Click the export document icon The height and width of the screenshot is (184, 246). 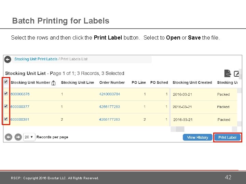coord(228,73)
